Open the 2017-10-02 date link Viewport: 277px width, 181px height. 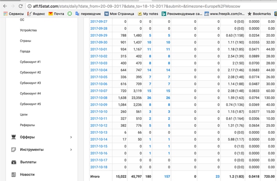[x=99, y=56]
